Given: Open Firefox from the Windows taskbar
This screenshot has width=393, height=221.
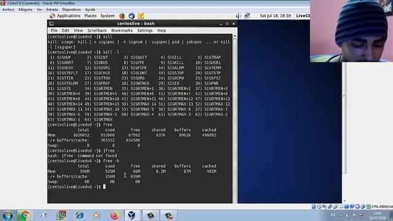Looking at the screenshot, I should tap(115, 215).
